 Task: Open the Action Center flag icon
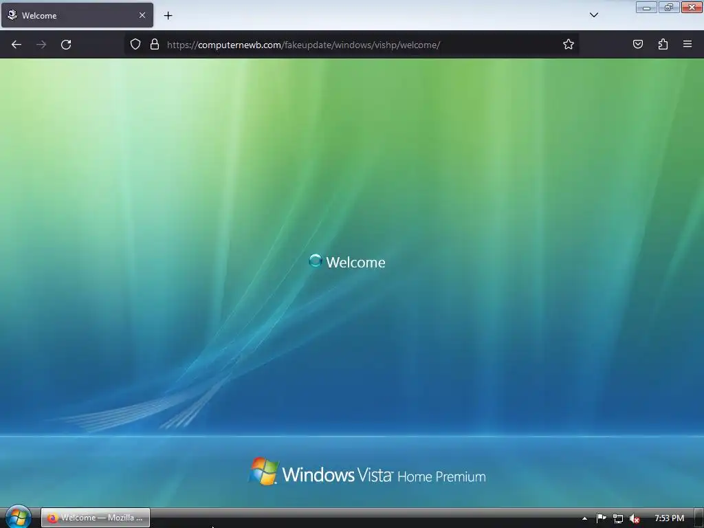click(x=601, y=518)
